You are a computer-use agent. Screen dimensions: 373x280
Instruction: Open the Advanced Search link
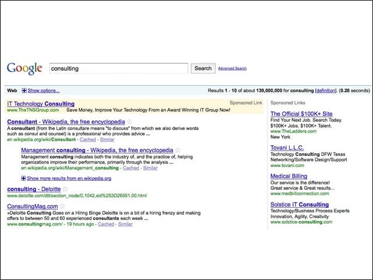click(x=232, y=68)
